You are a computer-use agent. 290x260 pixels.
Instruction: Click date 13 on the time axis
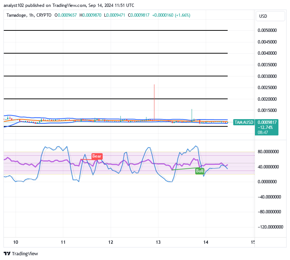(158, 242)
